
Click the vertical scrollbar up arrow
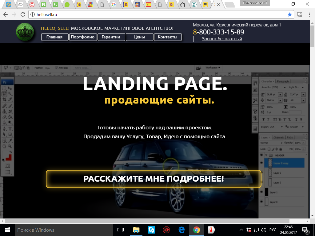point(312,23)
